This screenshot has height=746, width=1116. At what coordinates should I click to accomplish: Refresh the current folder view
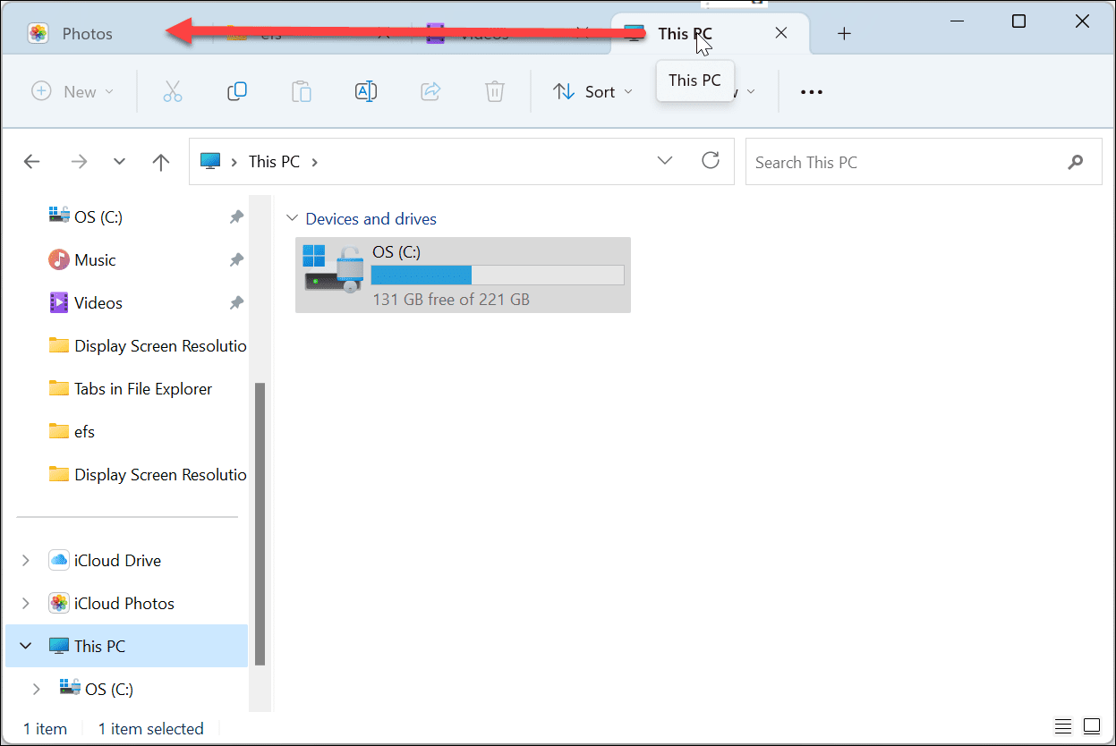click(x=711, y=161)
